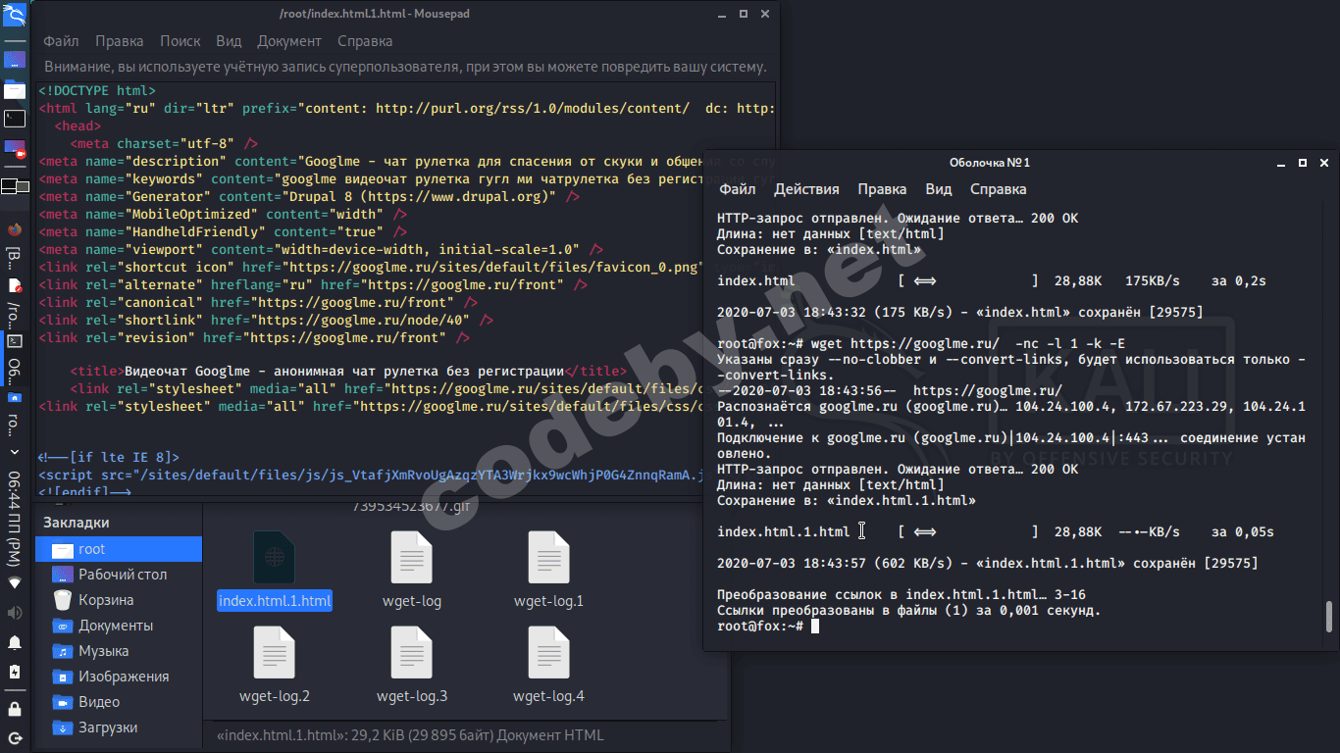1340x753 pixels.
Task: Open Корзина trash bookmark
Action: coord(119,600)
